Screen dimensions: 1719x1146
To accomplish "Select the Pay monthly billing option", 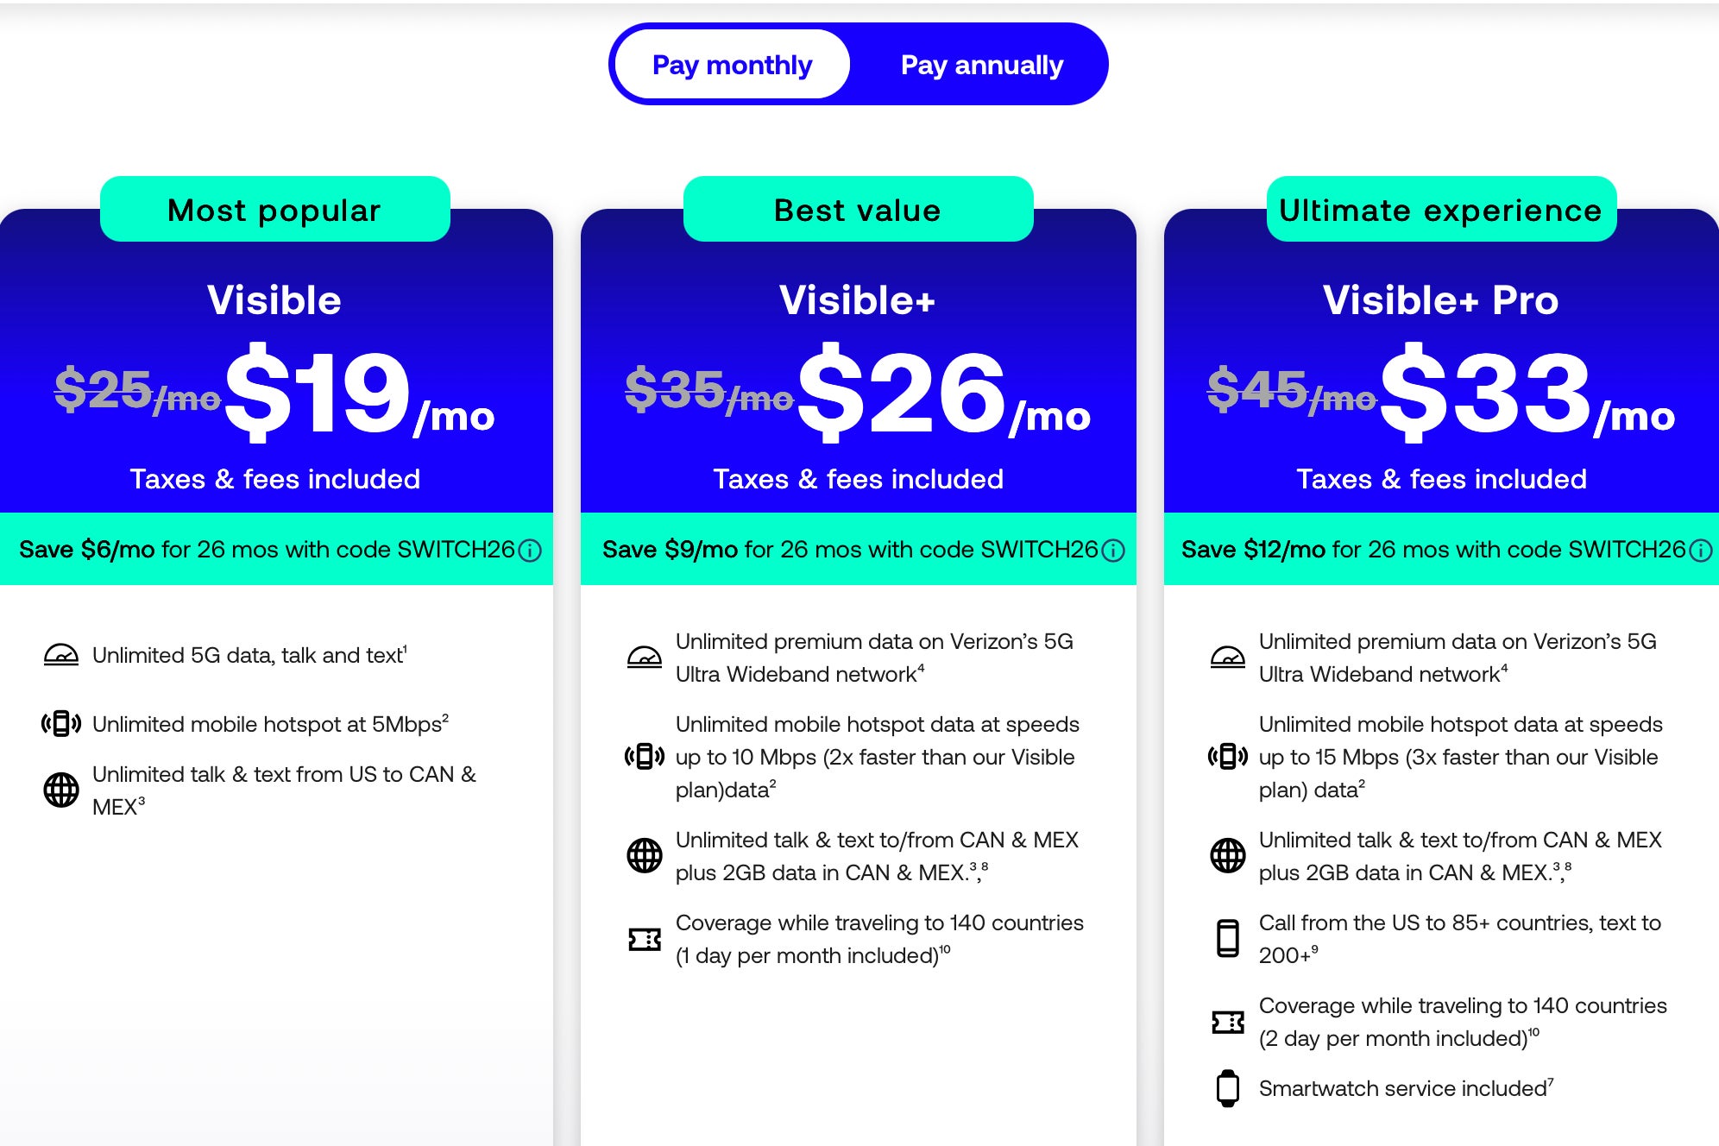I will pyautogui.click(x=732, y=65).
